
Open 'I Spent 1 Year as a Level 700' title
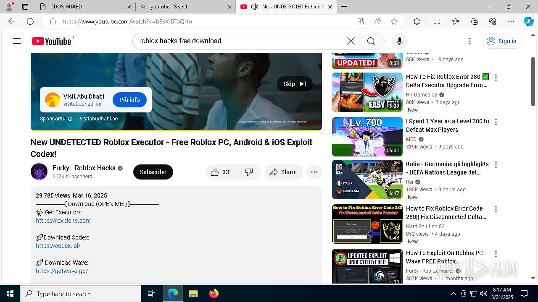(448, 125)
